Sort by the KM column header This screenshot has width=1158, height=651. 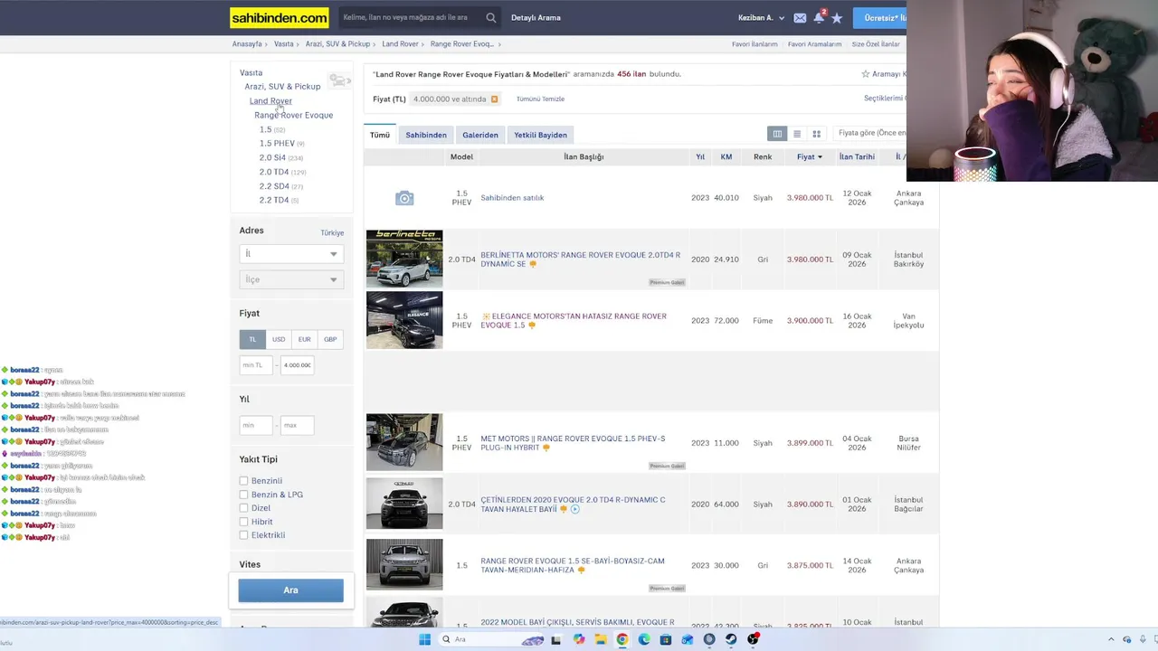726,157
